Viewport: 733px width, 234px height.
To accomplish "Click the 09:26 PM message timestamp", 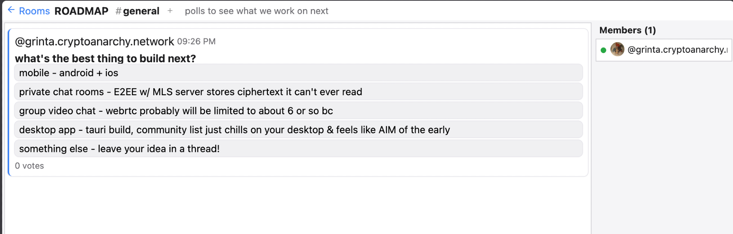I will click(196, 42).
